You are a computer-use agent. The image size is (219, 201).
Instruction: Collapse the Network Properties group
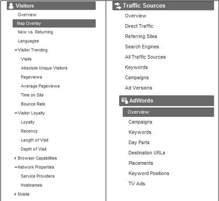coord(16,167)
